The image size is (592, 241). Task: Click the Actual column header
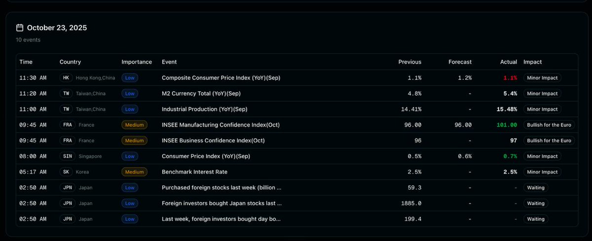tap(509, 62)
